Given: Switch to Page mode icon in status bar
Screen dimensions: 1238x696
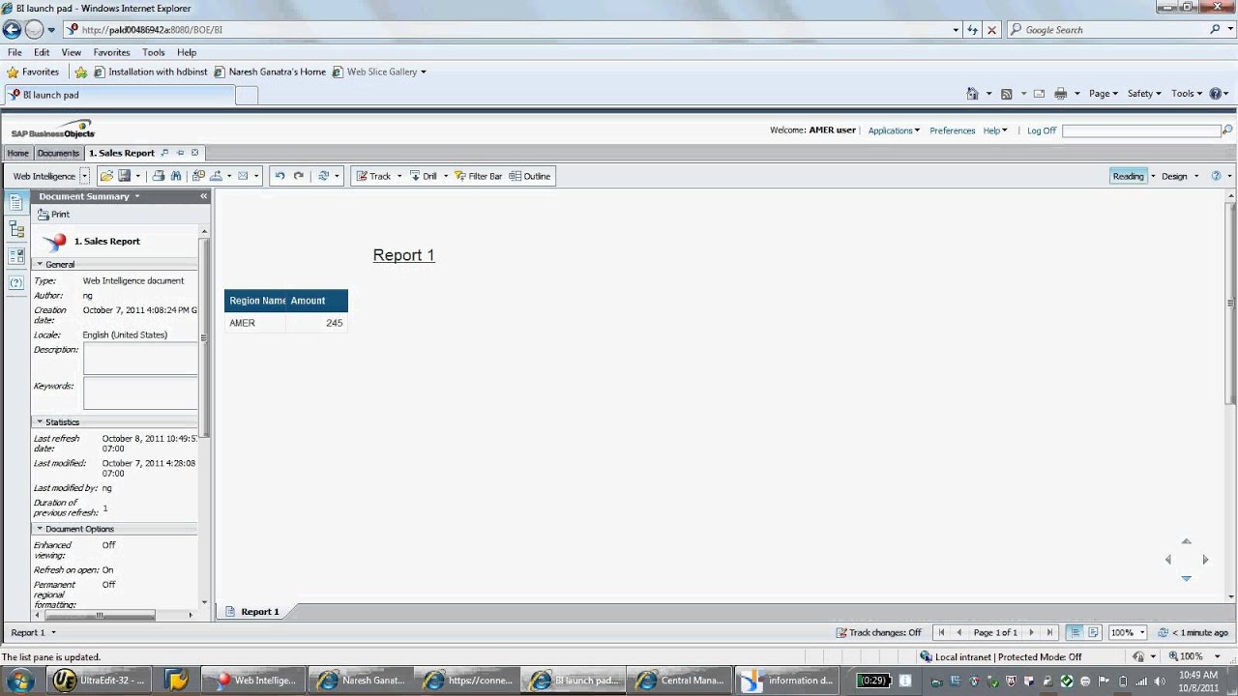Looking at the screenshot, I should tap(1094, 632).
